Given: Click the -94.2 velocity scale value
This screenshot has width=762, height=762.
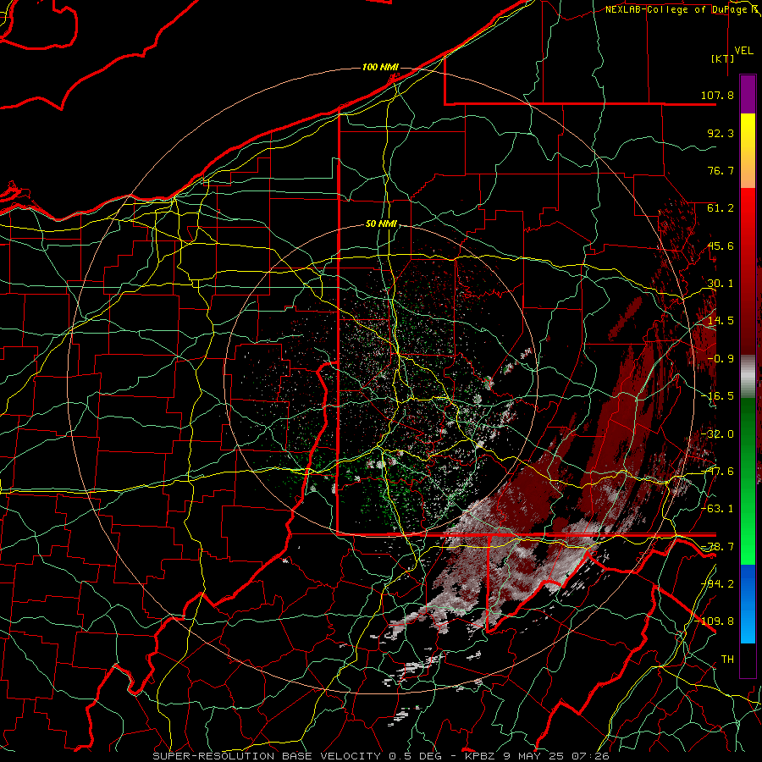Looking at the screenshot, I should [x=717, y=583].
